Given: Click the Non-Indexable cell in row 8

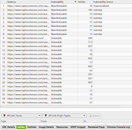Looking at the screenshot, I should coord(59,34).
